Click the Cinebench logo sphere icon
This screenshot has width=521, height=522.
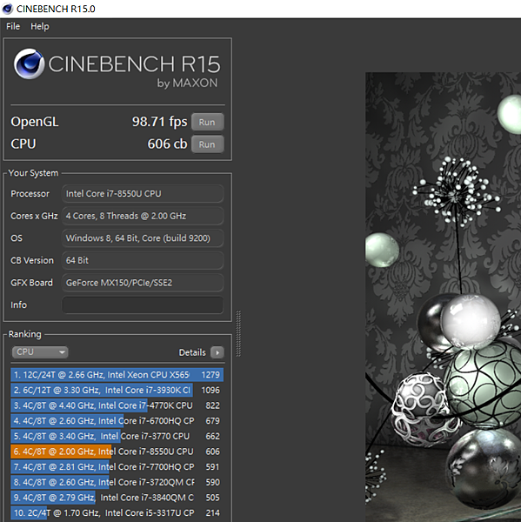[29, 64]
